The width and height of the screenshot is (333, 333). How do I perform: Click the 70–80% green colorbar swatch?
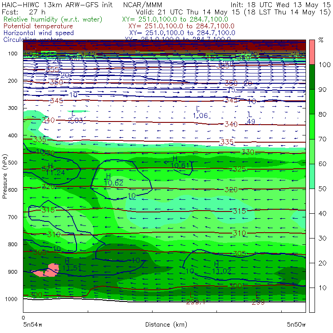pyautogui.click(x=312, y=126)
